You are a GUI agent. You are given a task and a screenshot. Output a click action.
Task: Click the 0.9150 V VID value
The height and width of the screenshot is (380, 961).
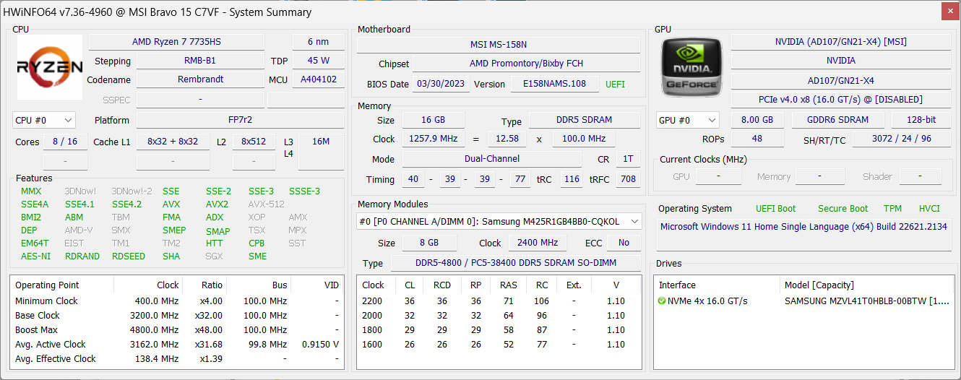click(320, 344)
